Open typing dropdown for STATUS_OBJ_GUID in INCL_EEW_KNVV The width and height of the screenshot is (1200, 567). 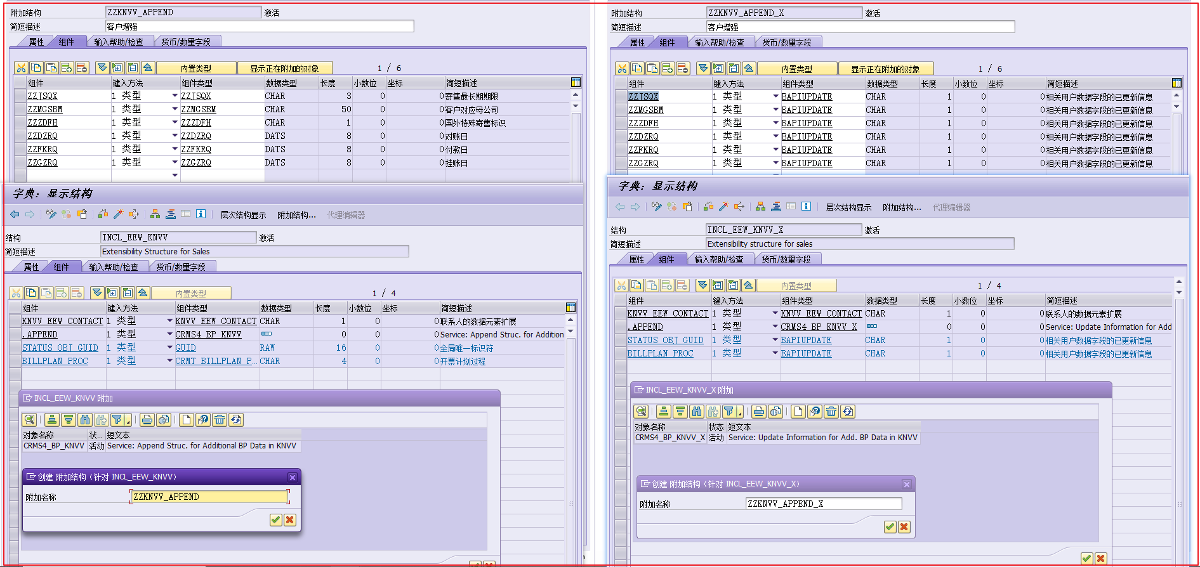[169, 348]
